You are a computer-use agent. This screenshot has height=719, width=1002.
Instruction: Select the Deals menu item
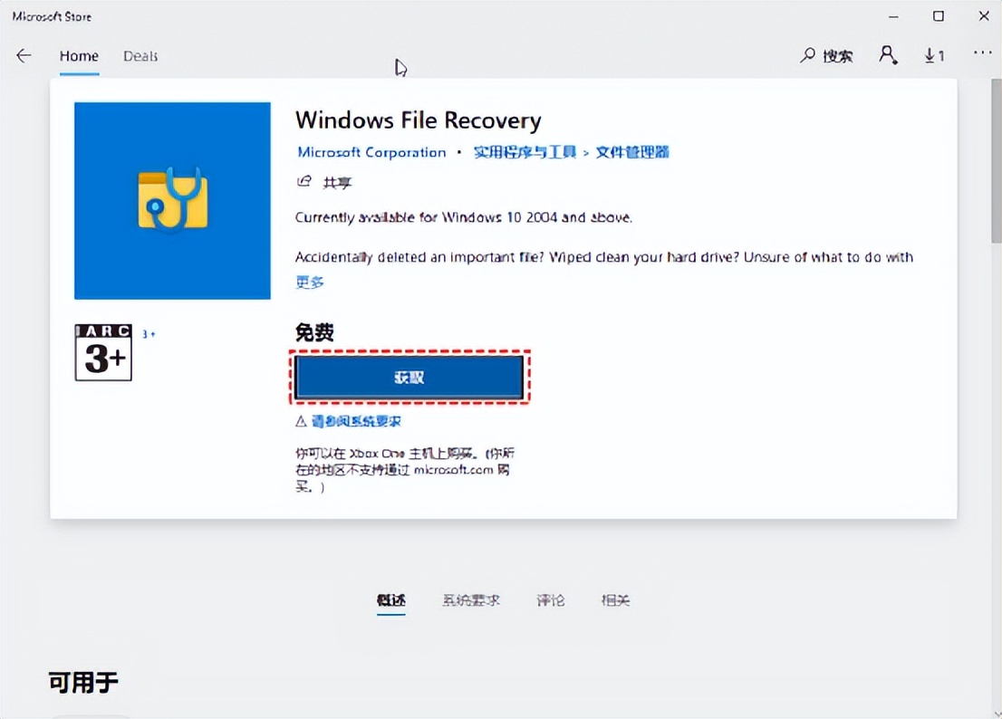(140, 55)
